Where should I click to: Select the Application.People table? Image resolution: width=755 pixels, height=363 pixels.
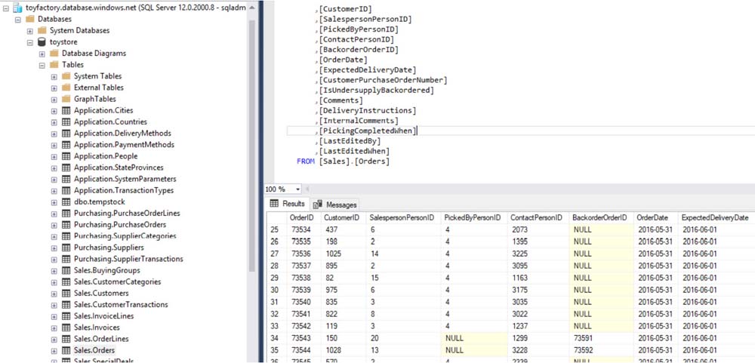[105, 156]
